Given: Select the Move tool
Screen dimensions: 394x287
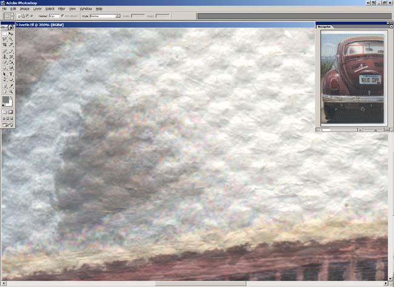Looking at the screenshot, I should [11, 35].
